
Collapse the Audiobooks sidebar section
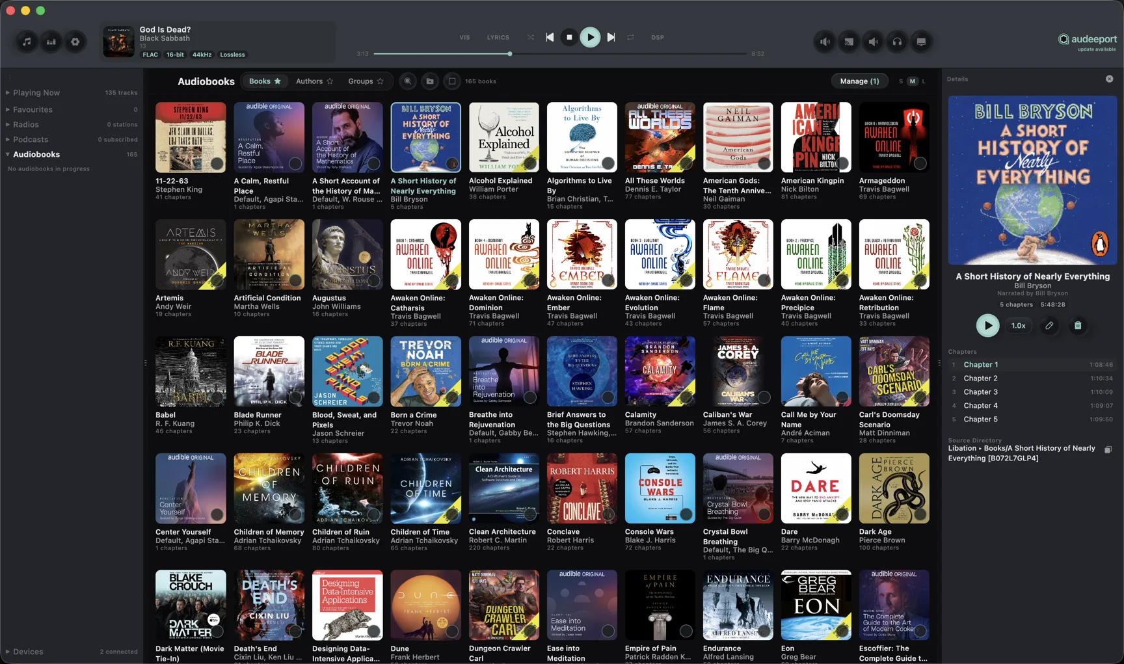click(8, 155)
